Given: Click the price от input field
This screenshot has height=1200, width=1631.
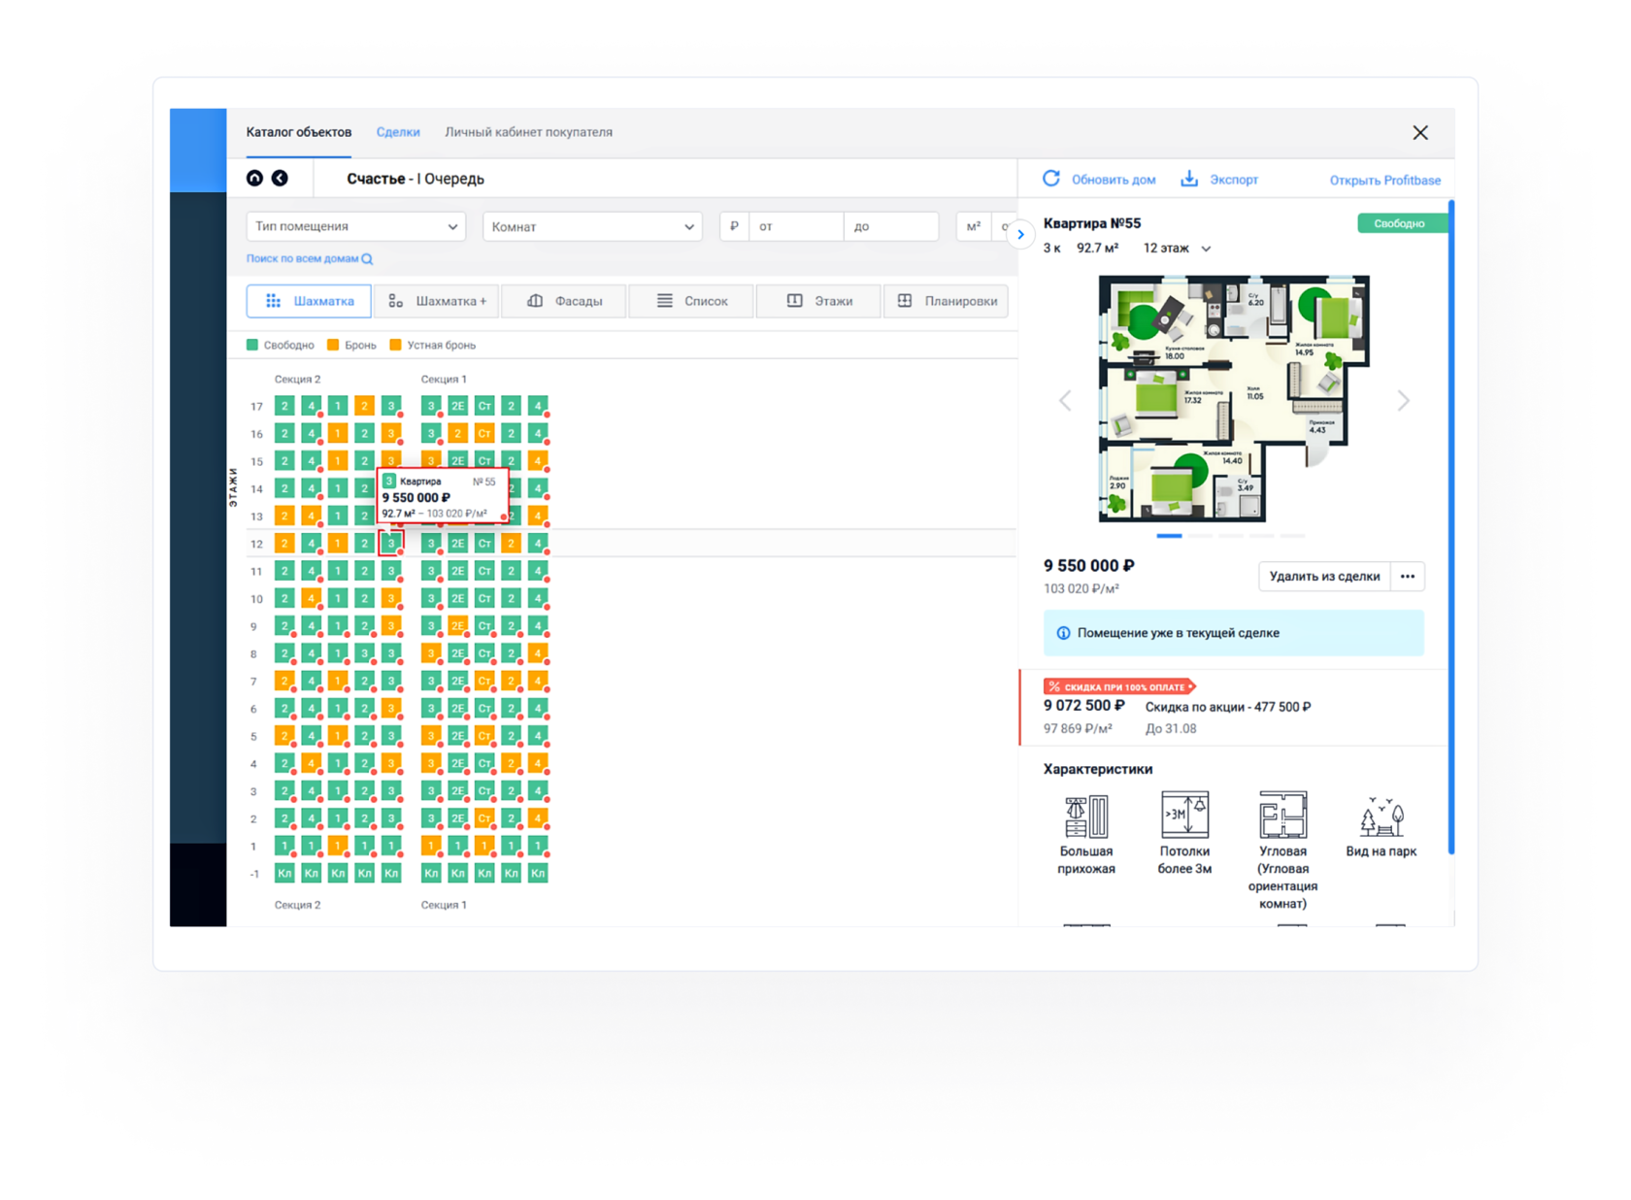Looking at the screenshot, I should coord(795,226).
